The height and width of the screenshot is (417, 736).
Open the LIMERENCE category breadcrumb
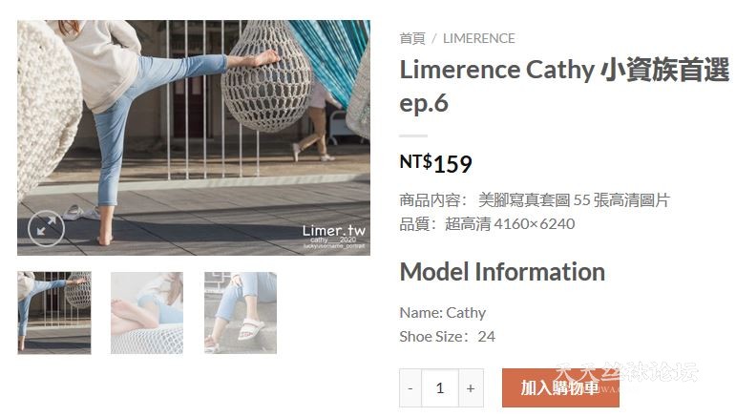coord(479,38)
